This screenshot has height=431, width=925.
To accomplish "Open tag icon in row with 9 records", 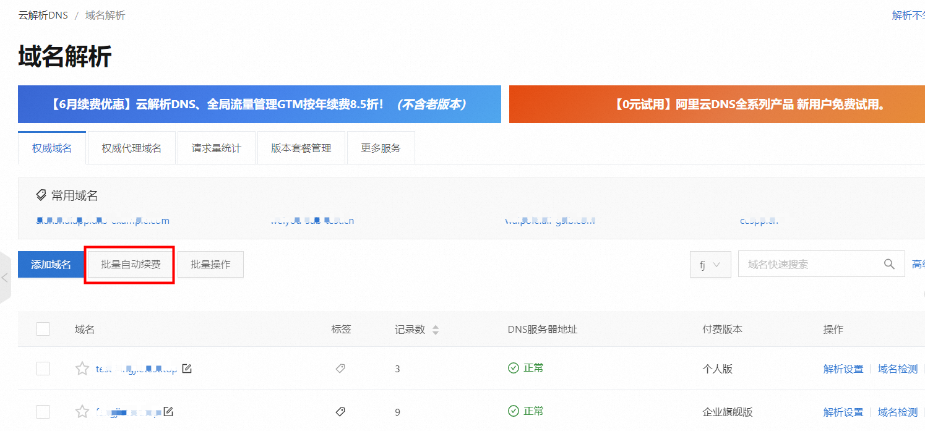I will point(340,411).
